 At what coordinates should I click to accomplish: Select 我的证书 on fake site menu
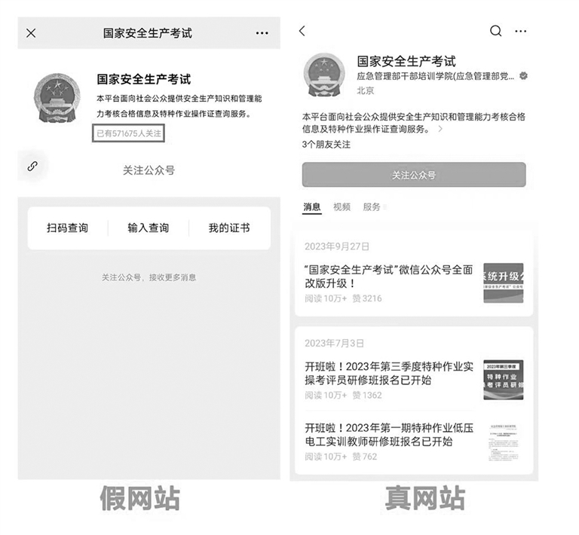pyautogui.click(x=229, y=228)
